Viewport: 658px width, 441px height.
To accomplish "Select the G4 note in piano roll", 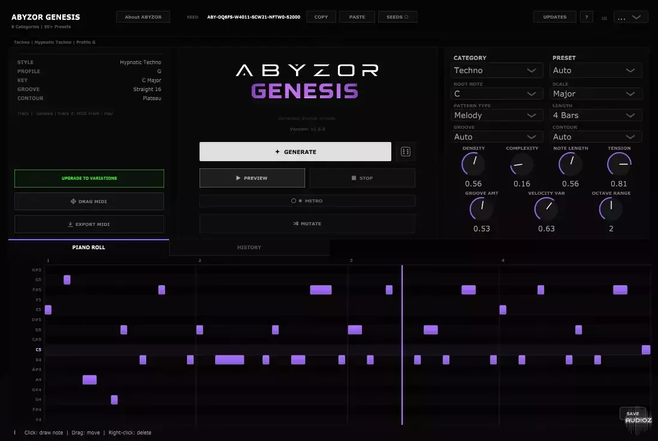I will tap(114, 400).
